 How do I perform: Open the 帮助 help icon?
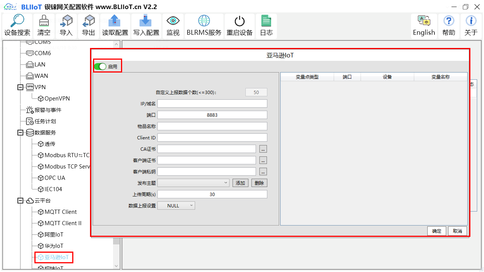tap(448, 26)
